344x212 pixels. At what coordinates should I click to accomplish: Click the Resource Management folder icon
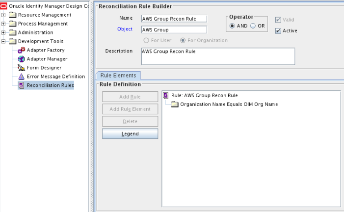pyautogui.click(x=12, y=15)
